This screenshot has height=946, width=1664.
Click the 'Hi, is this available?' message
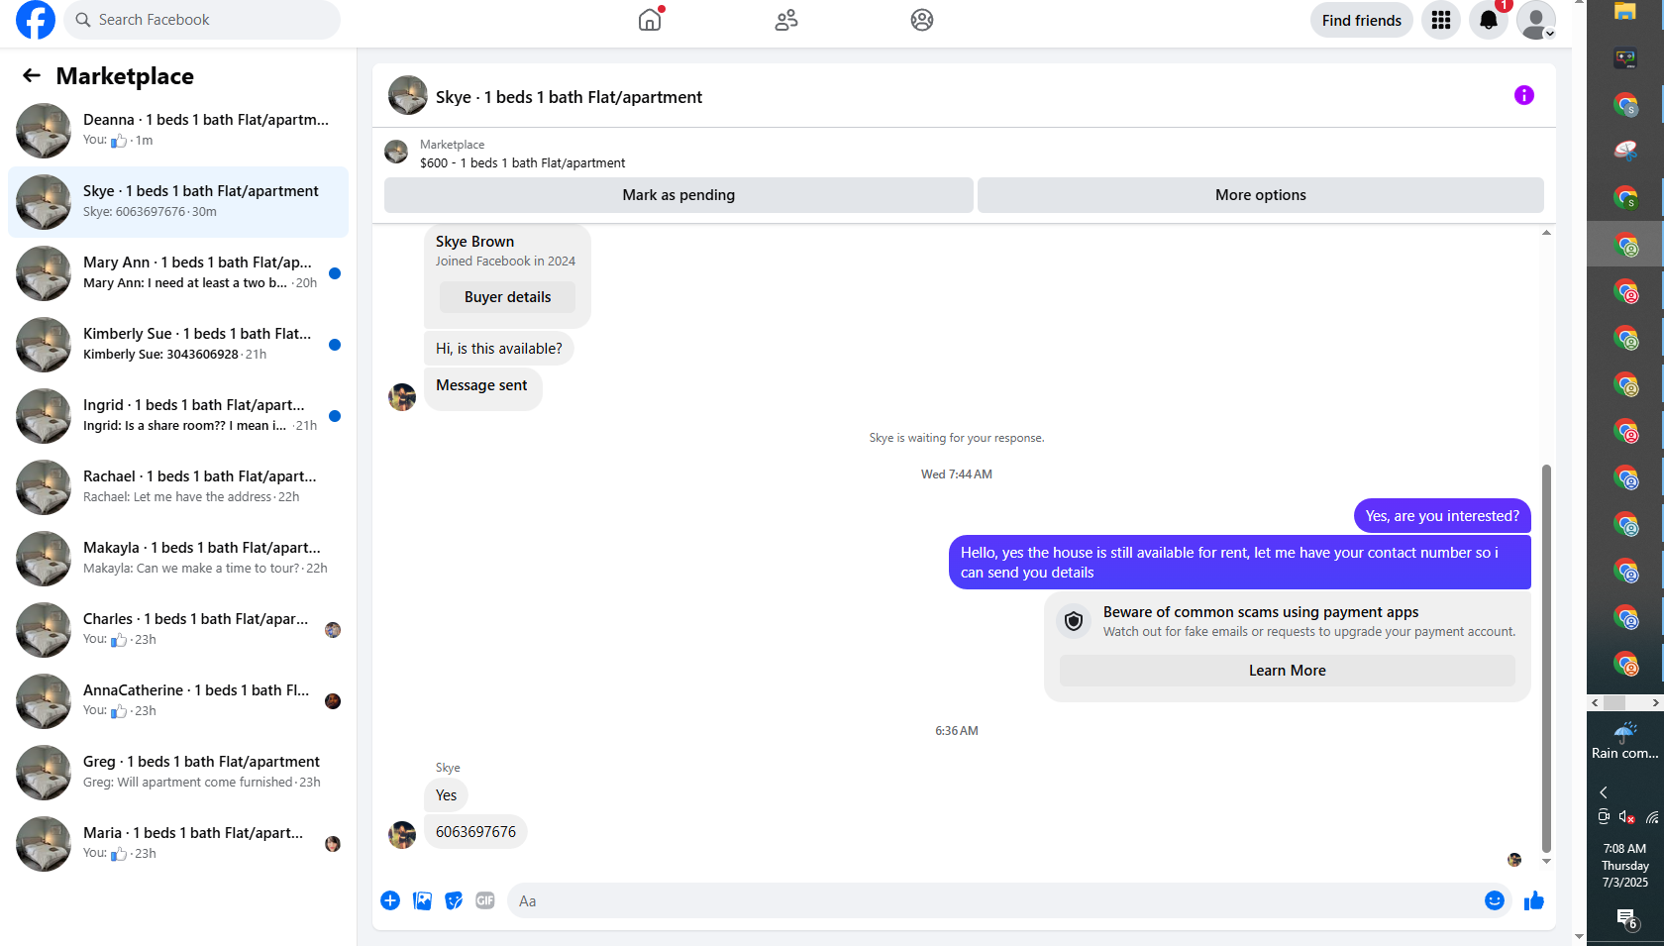click(498, 349)
